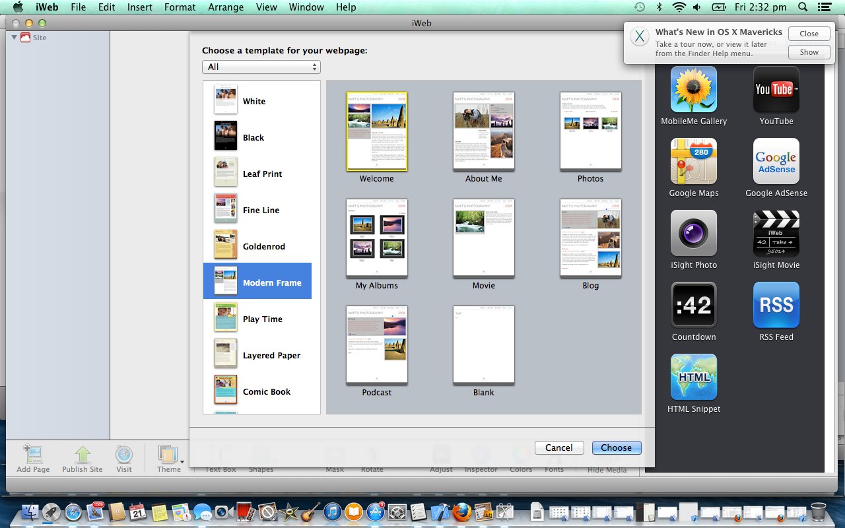This screenshot has width=845, height=528.
Task: Select the iSight Movie widget
Action: (776, 233)
